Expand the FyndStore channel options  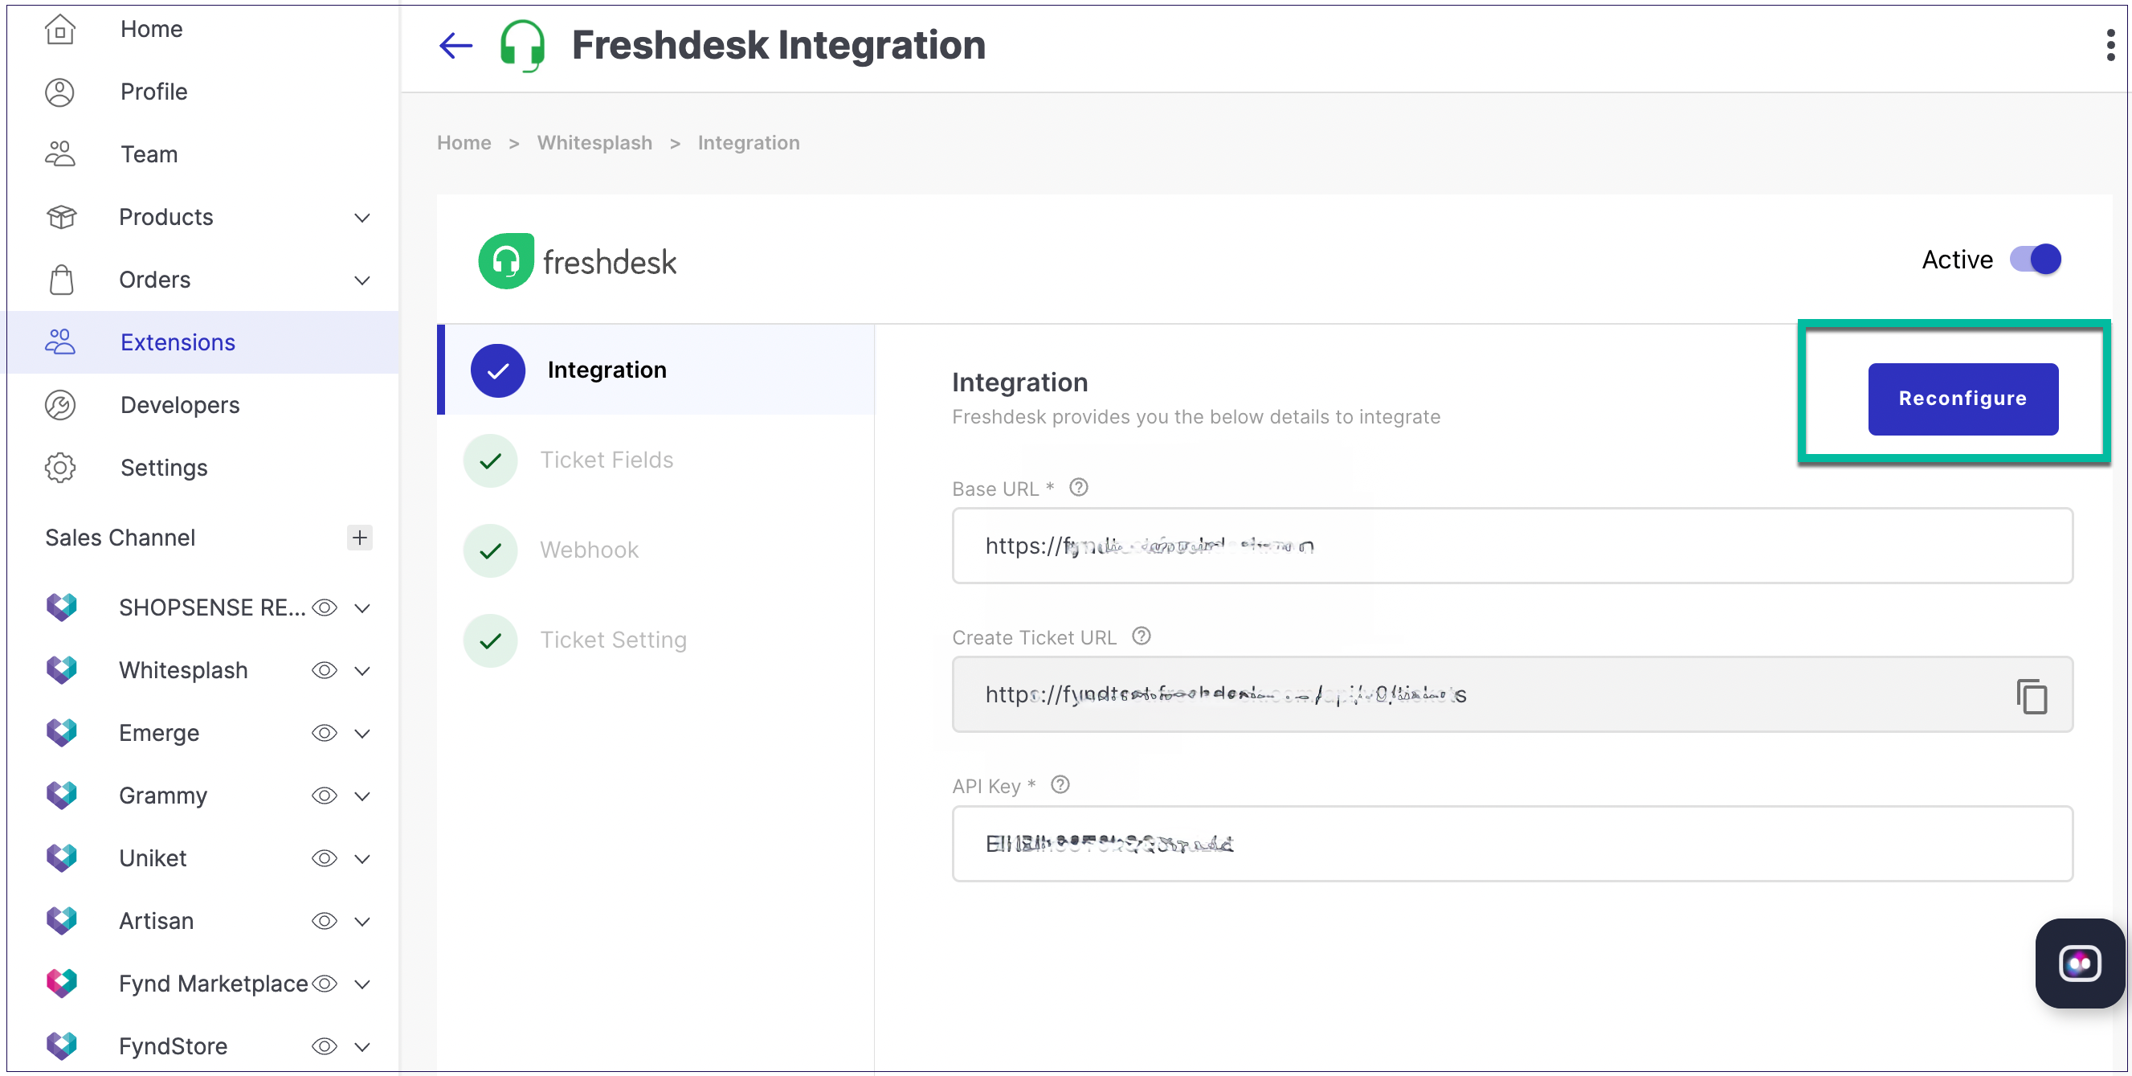point(361,1046)
